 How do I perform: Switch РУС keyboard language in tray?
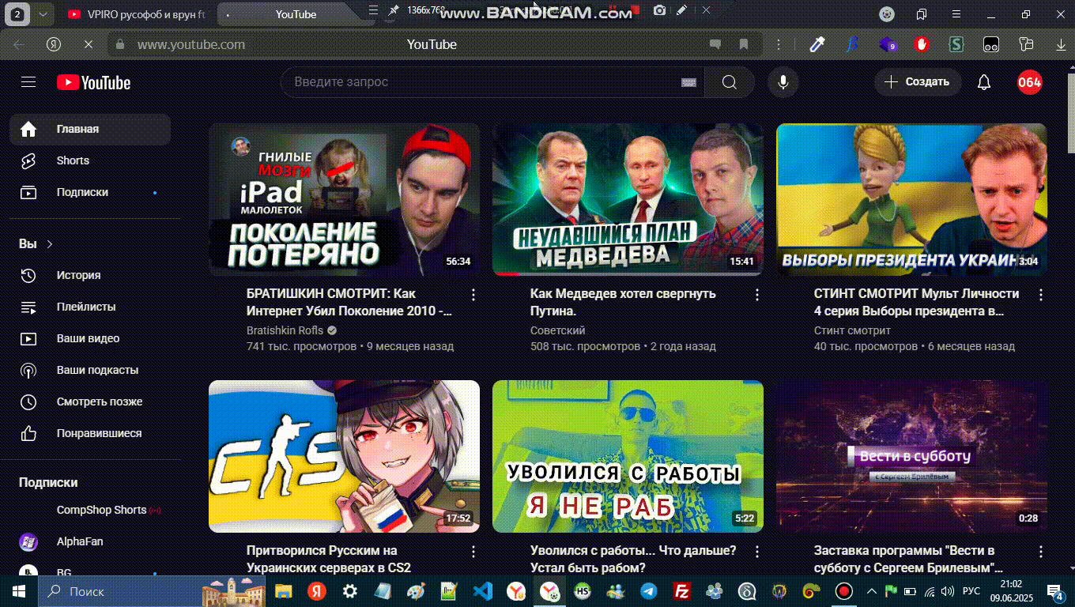point(971,591)
